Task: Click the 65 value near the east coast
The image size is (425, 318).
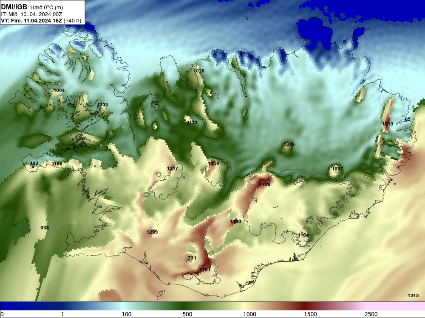Action: 408,119
